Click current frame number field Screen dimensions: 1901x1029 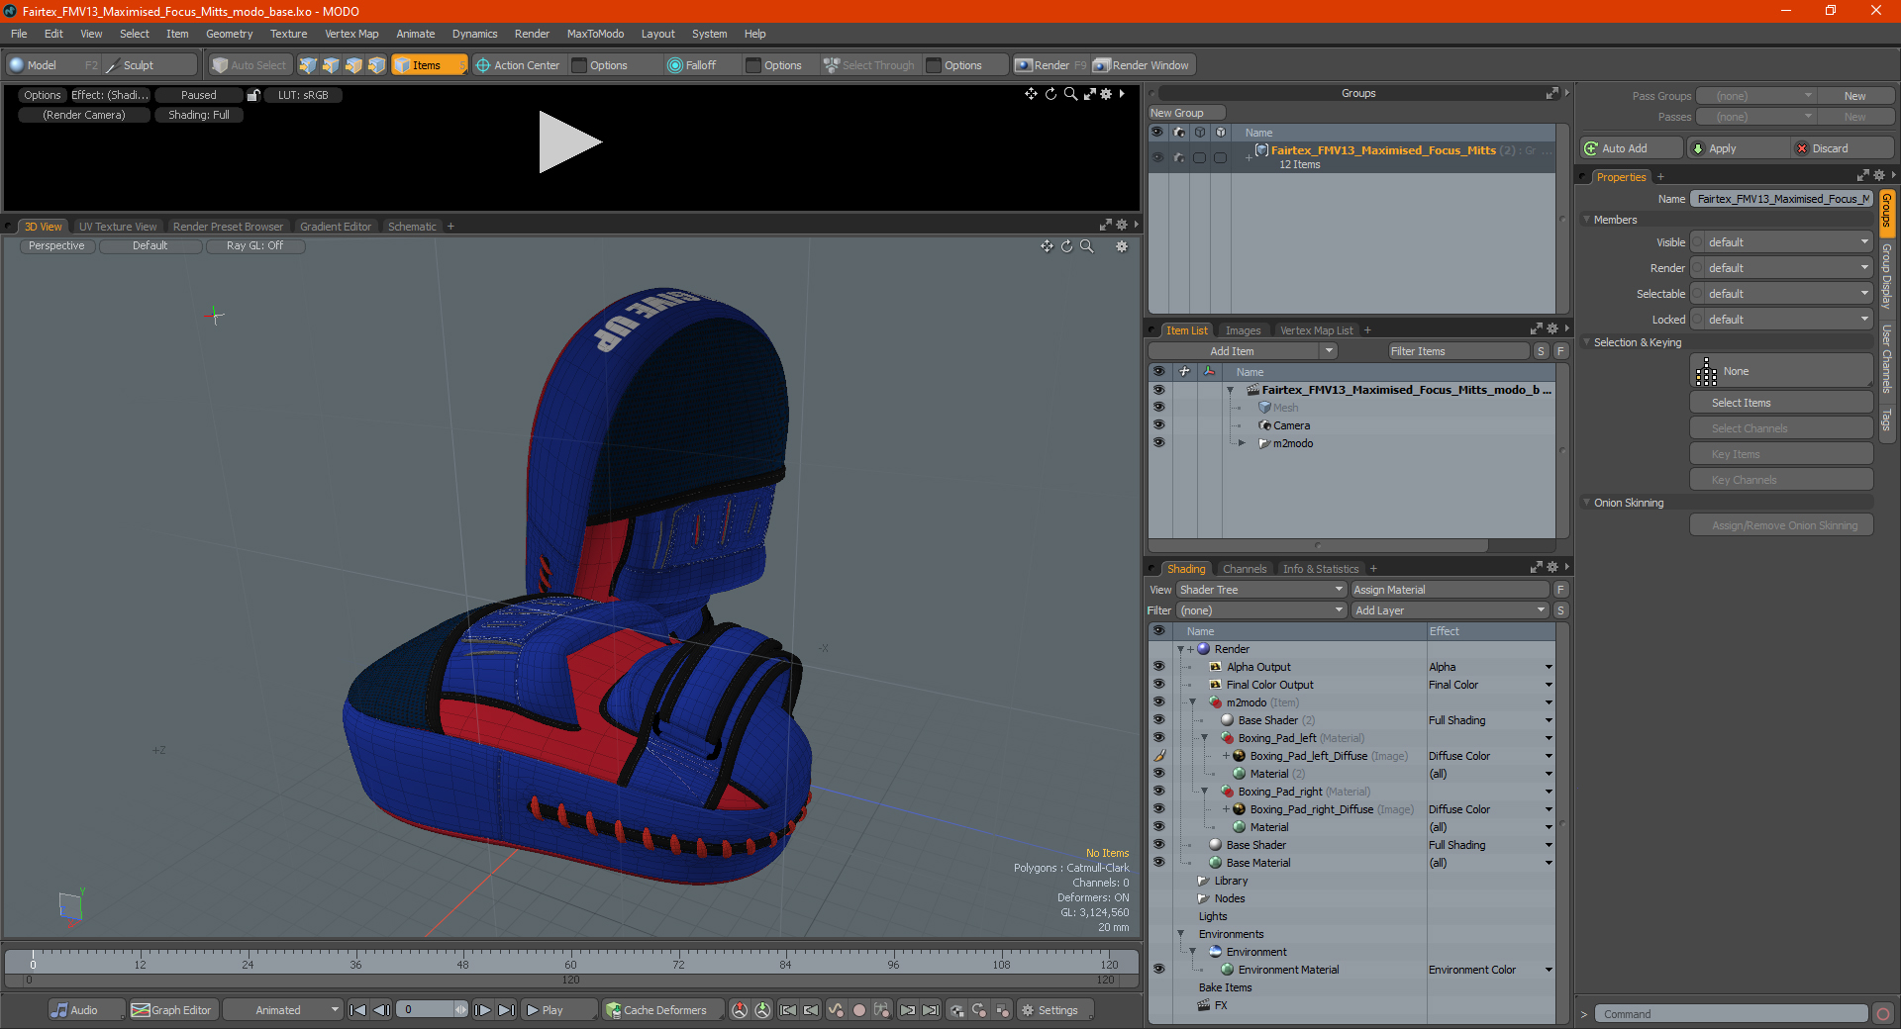click(429, 1010)
